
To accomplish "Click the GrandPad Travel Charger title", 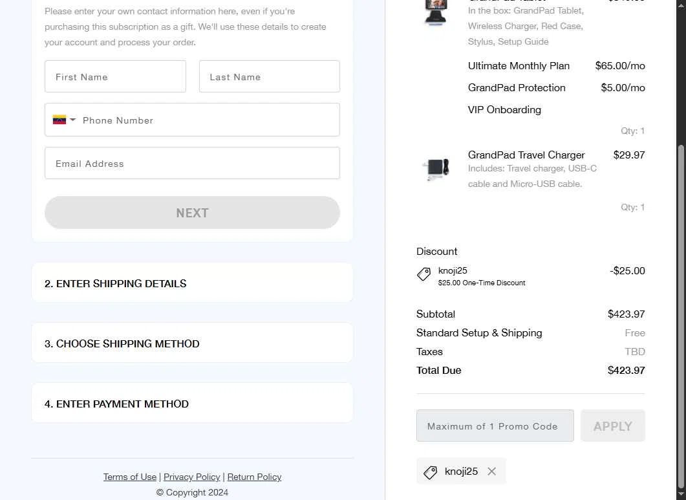I will click(526, 155).
